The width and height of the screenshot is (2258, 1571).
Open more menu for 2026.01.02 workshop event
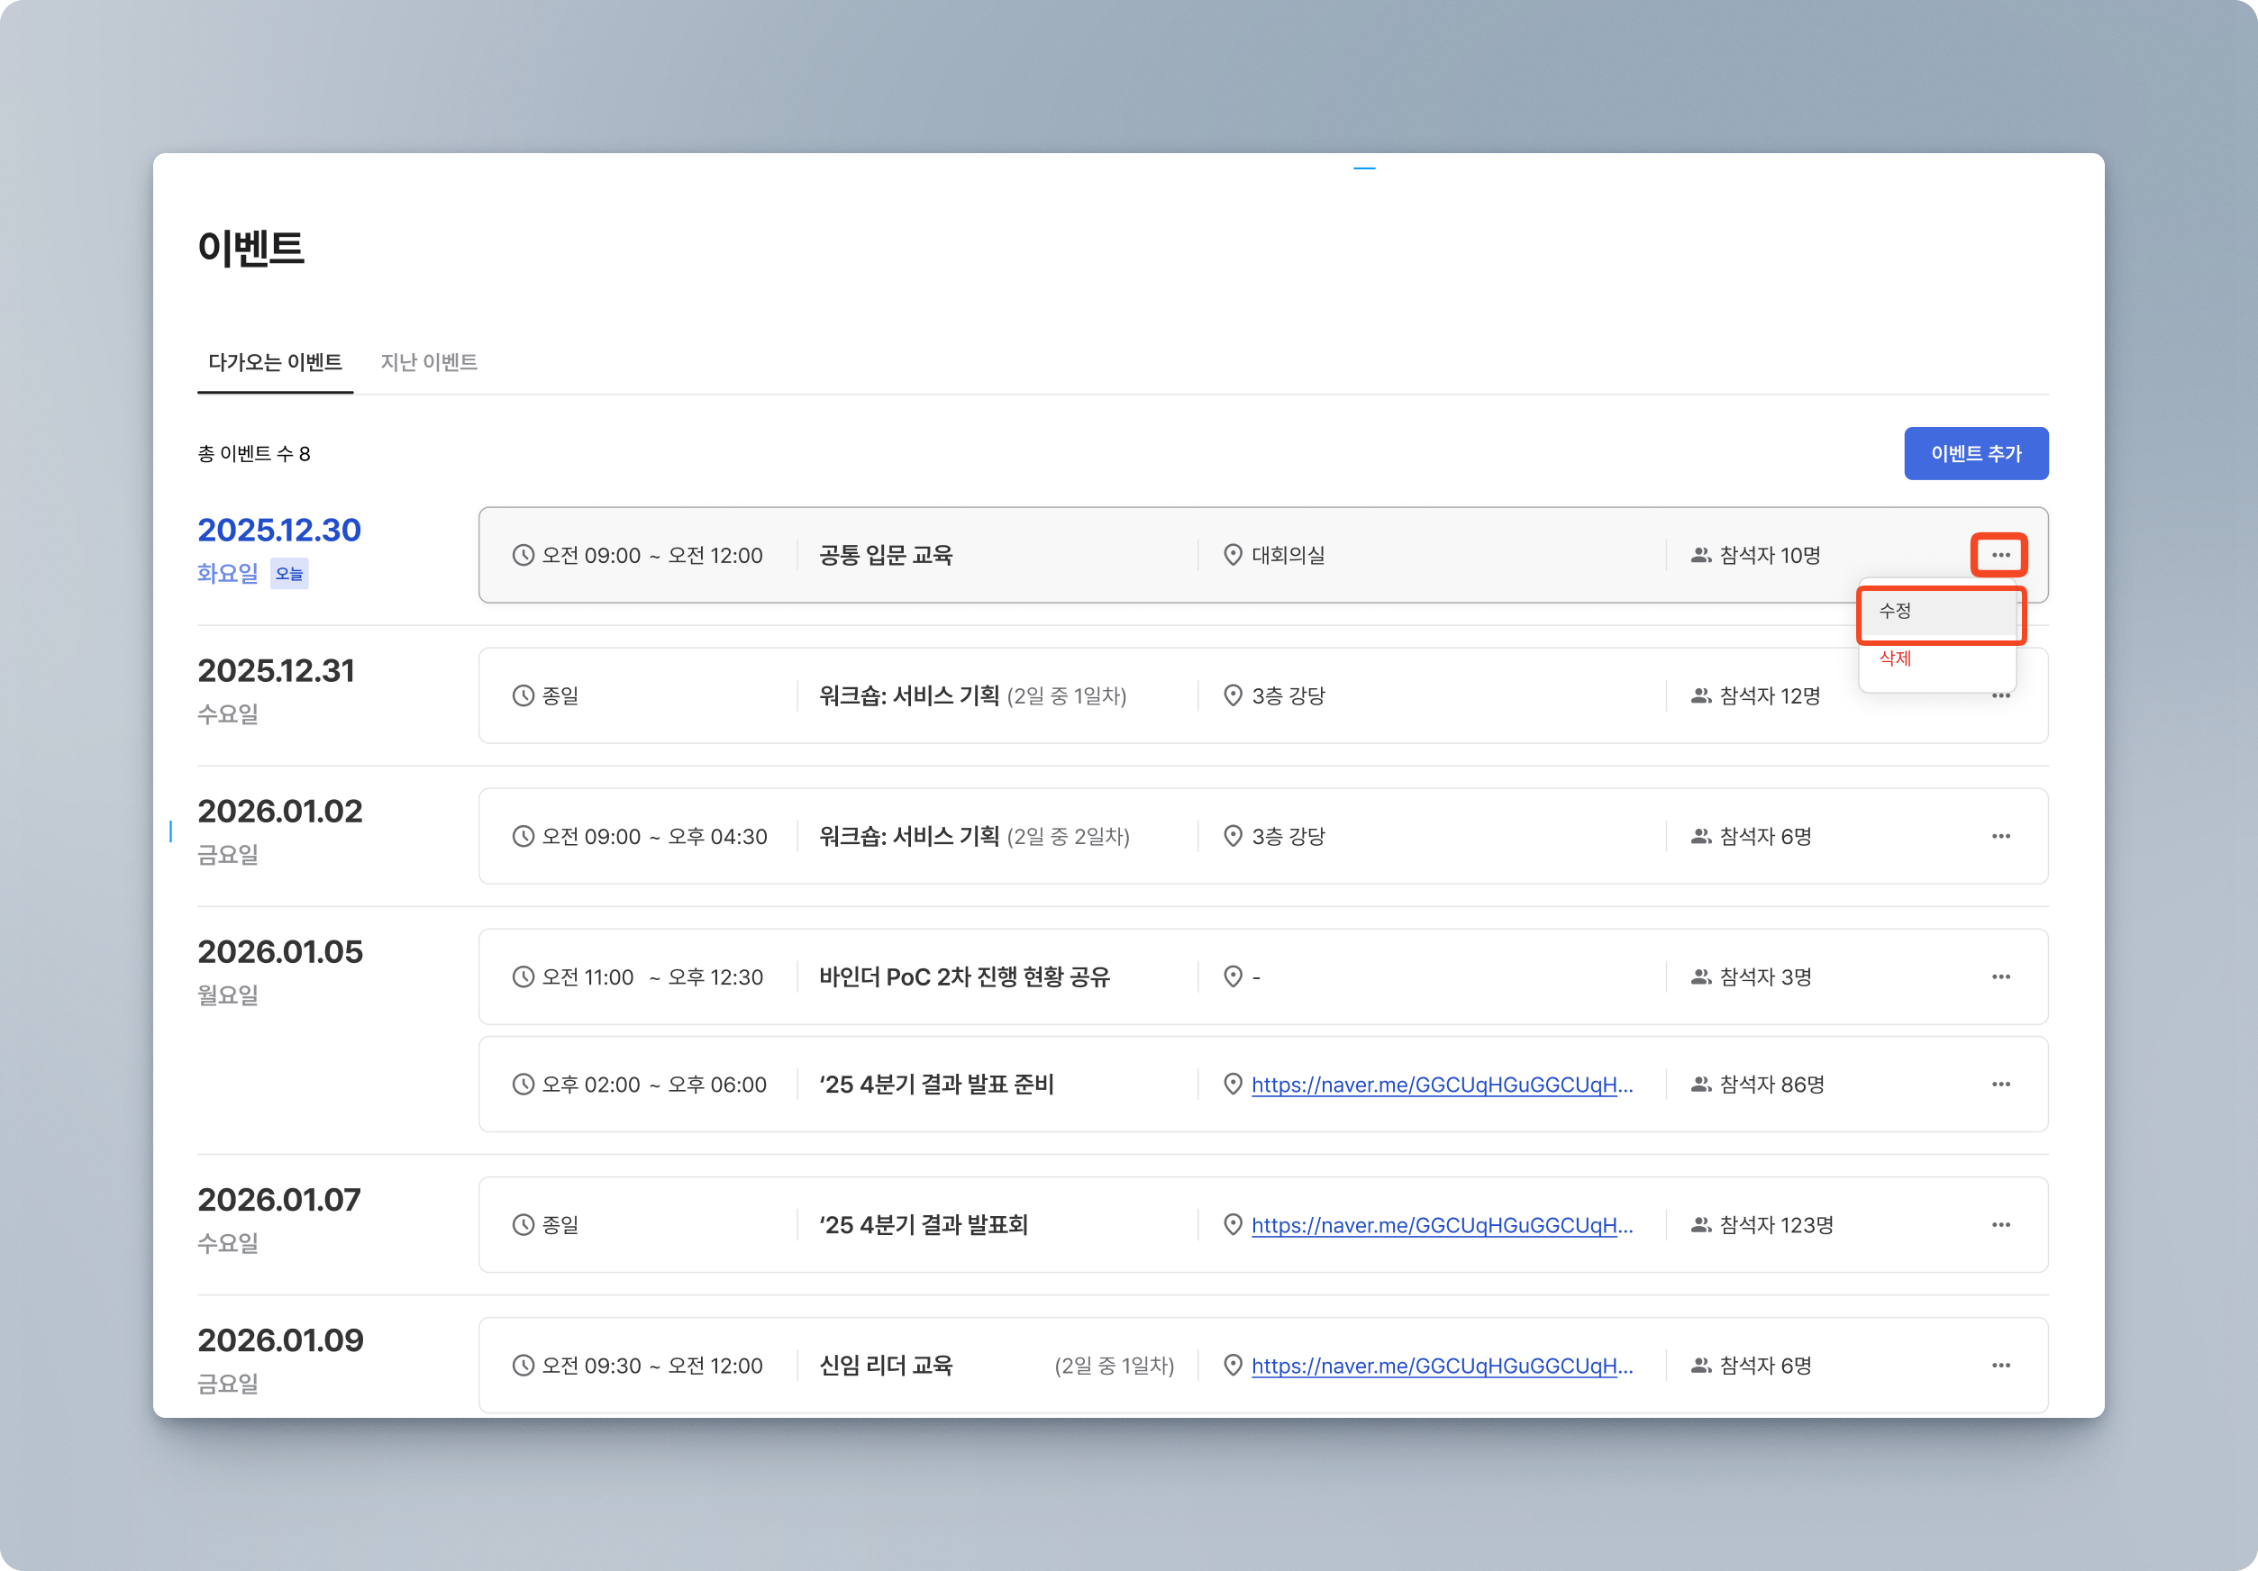1999,837
